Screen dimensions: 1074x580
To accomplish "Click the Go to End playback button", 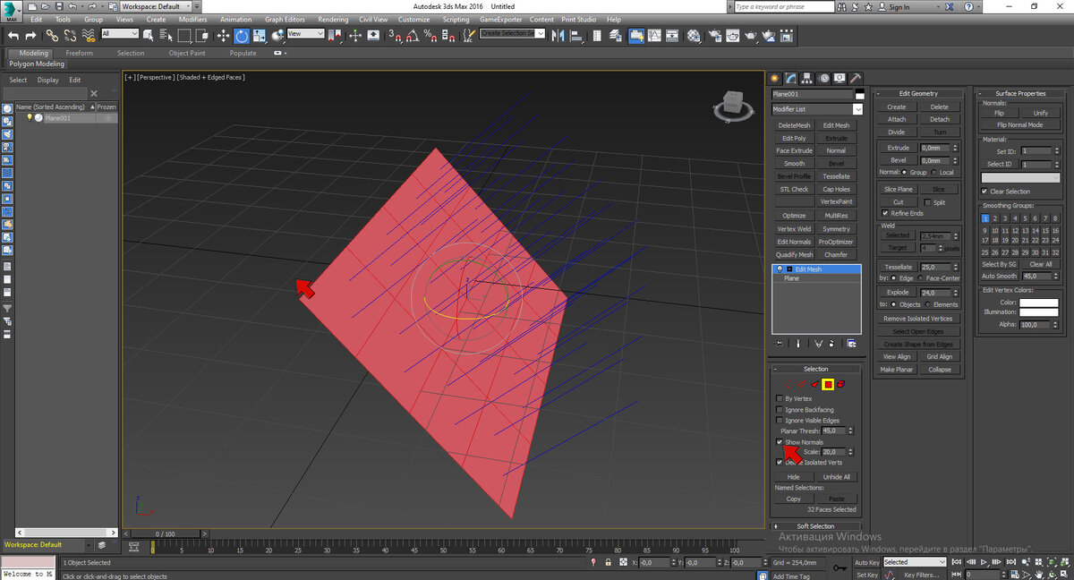I will [1010, 562].
